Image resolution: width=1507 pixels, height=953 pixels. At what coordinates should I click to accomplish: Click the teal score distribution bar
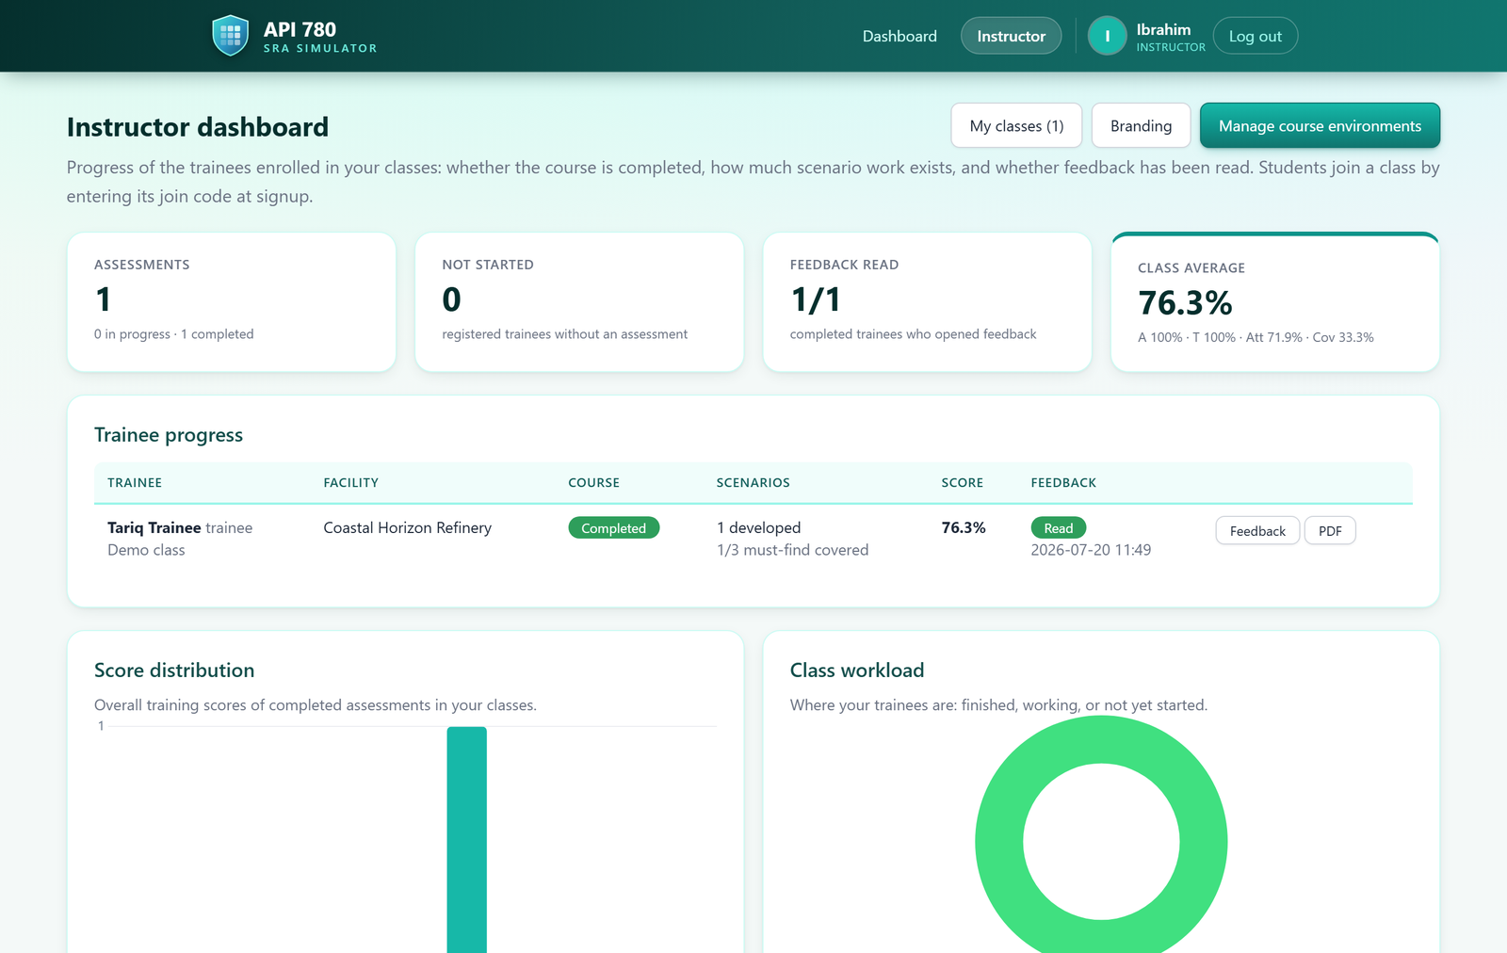(467, 840)
